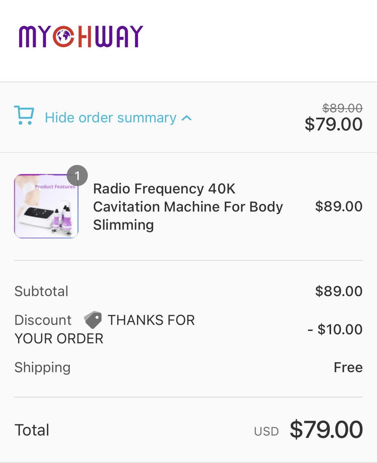Click the $79.00 price in header
377x463 pixels.
[x=333, y=124]
